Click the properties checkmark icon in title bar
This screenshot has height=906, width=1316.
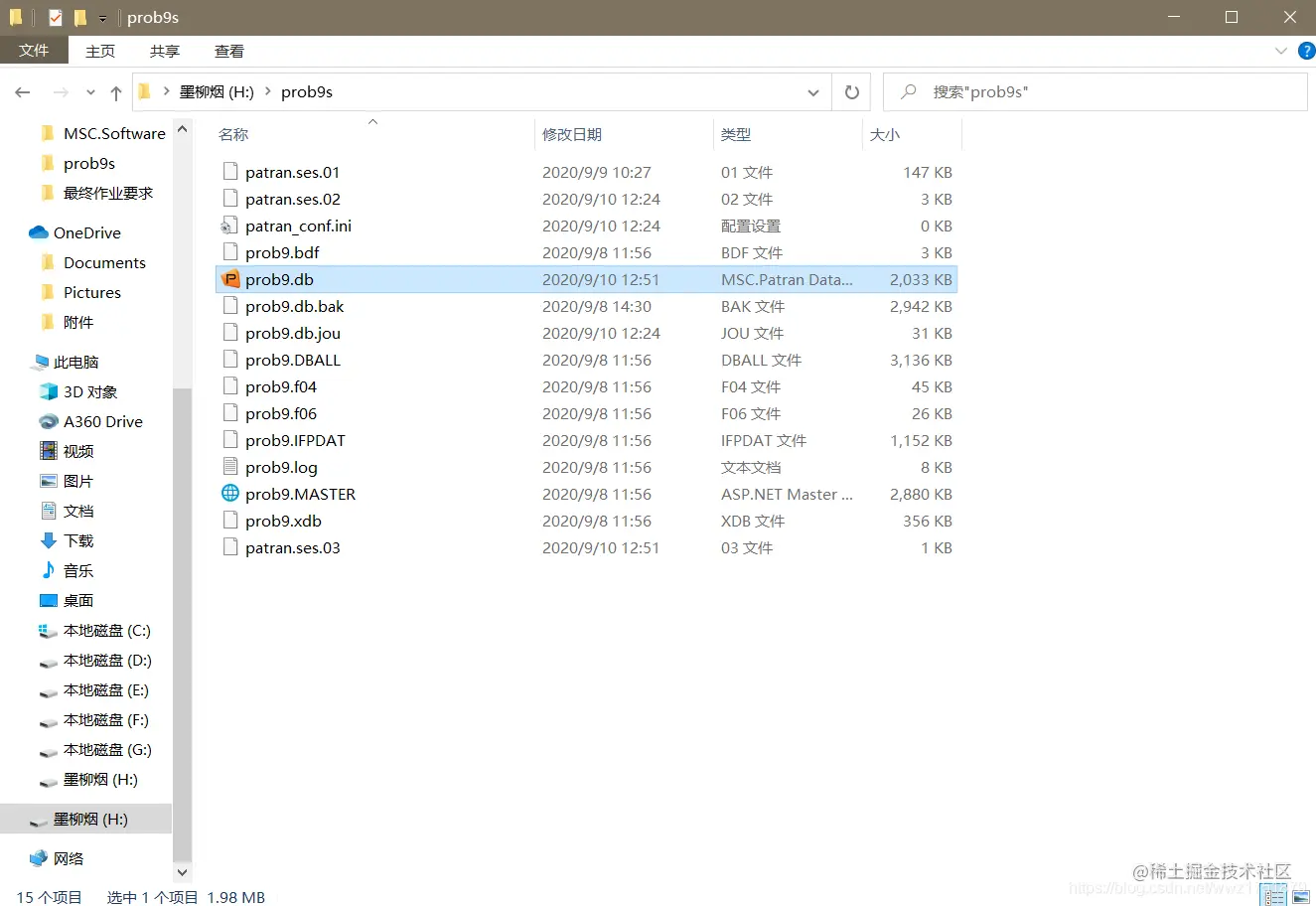(55, 18)
